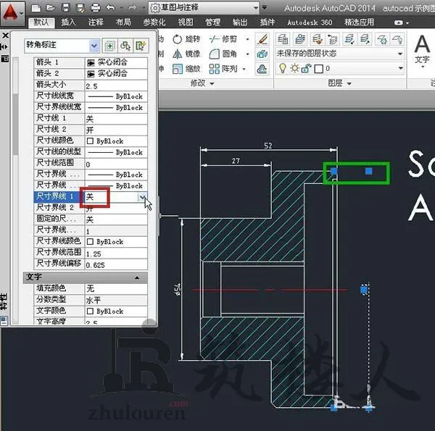Toggle layer 0 lock padlock icon

click(306, 69)
